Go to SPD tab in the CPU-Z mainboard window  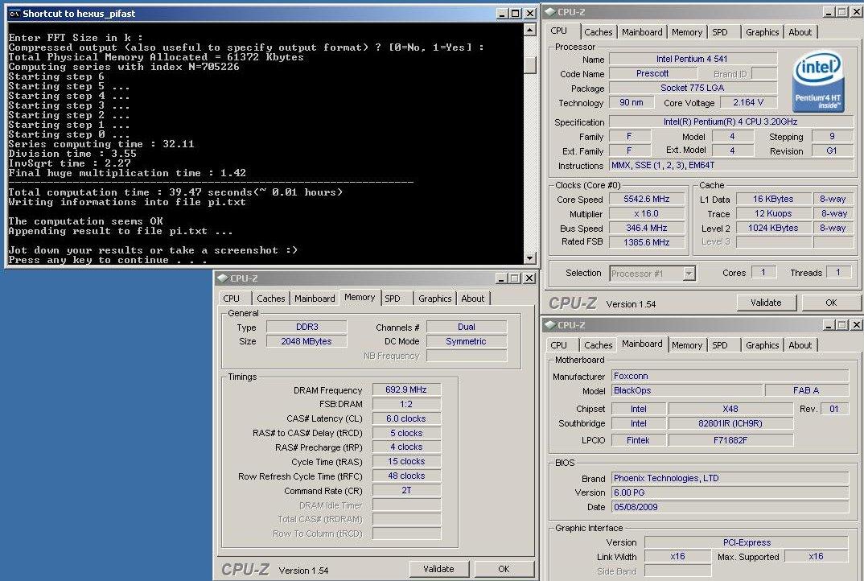pyautogui.click(x=720, y=345)
